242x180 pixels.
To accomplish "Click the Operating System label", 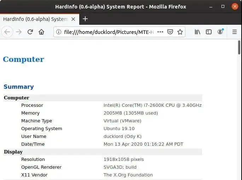I will [x=42, y=129].
